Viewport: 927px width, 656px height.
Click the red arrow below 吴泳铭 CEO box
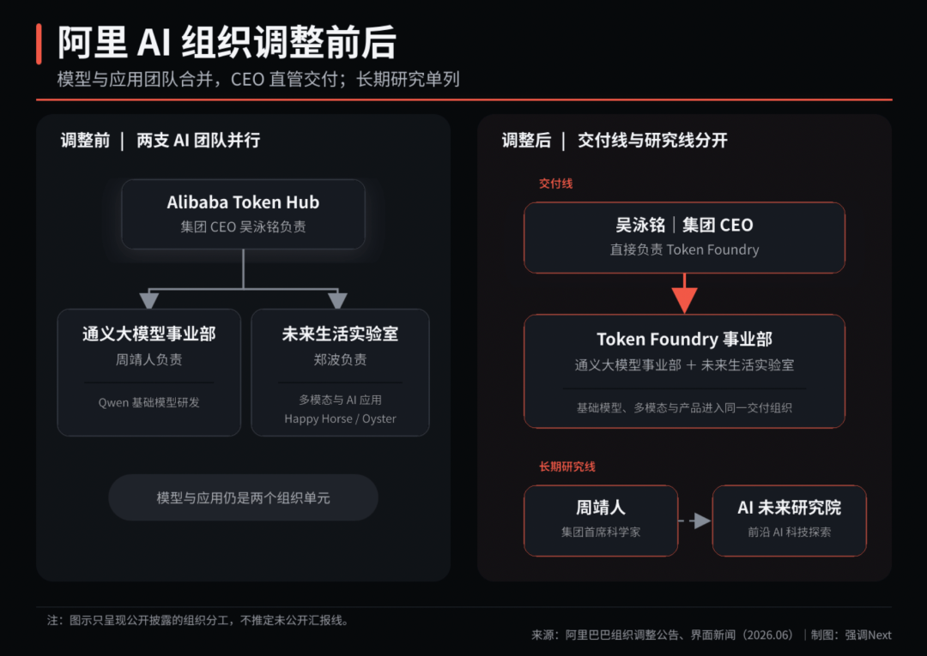tap(684, 293)
